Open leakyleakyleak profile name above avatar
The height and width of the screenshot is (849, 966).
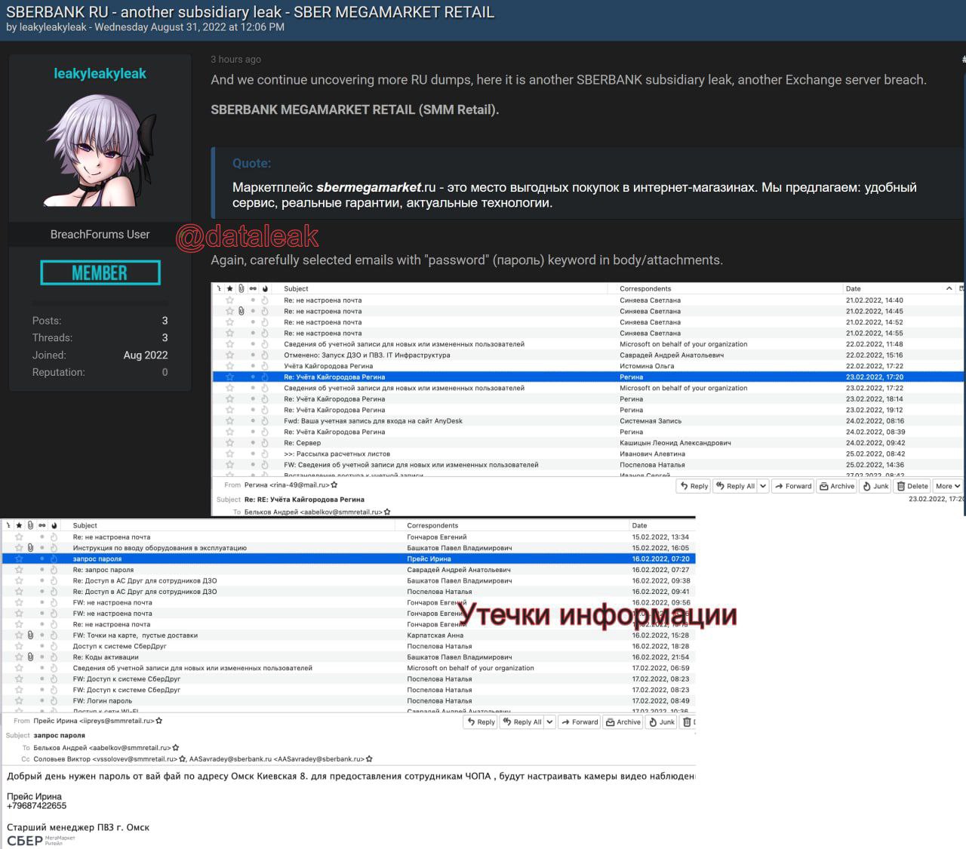point(100,73)
